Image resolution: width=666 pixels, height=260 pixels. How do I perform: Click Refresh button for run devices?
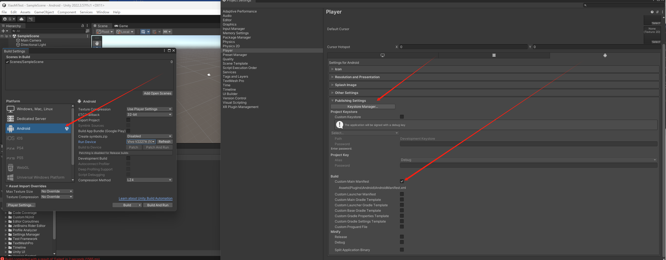pos(164,142)
